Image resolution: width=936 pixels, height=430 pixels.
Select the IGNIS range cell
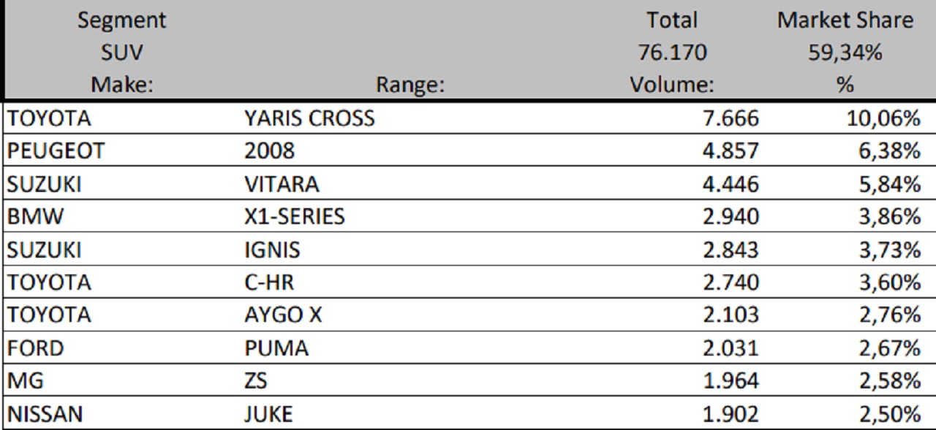coord(272,250)
